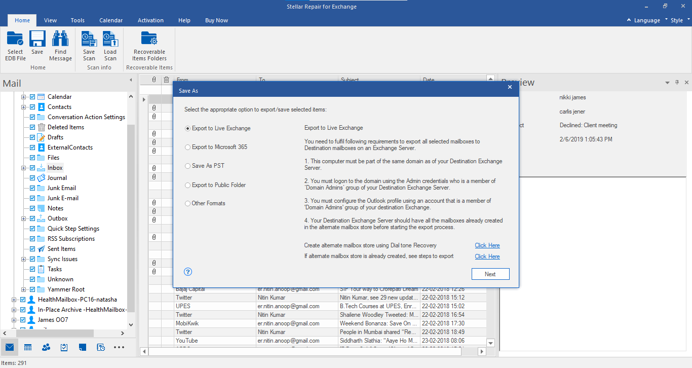Click horizontal scrollbar under folder tree
The image size is (692, 368).
[56, 333]
